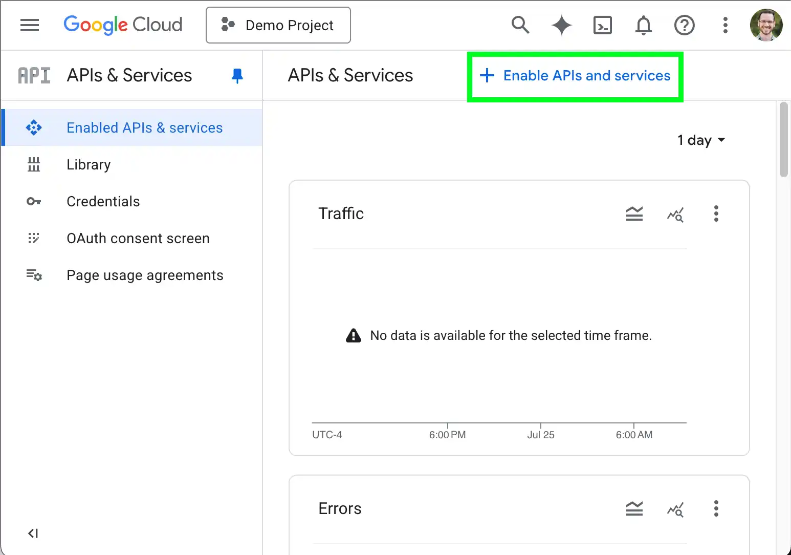Switch Traffic chart to stacked area view

[x=634, y=214]
